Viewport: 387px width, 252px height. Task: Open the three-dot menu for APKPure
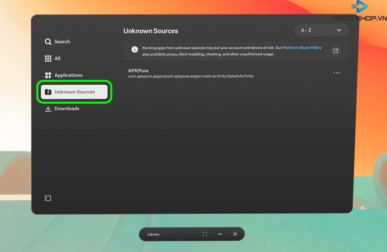[x=337, y=73]
